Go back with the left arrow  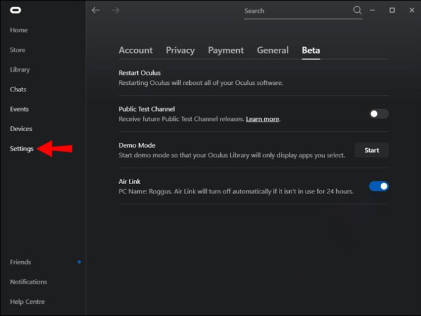pos(96,10)
